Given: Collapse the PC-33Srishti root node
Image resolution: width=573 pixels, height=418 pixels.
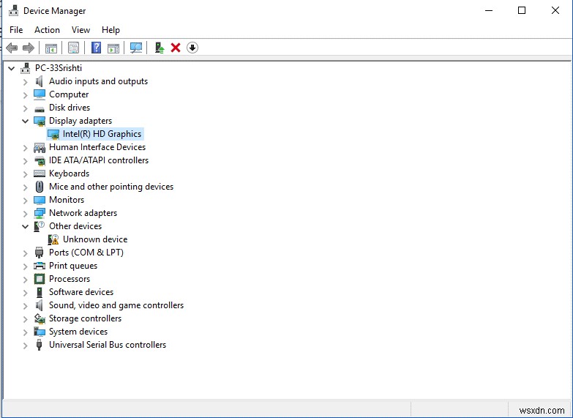Looking at the screenshot, I should tap(12, 68).
